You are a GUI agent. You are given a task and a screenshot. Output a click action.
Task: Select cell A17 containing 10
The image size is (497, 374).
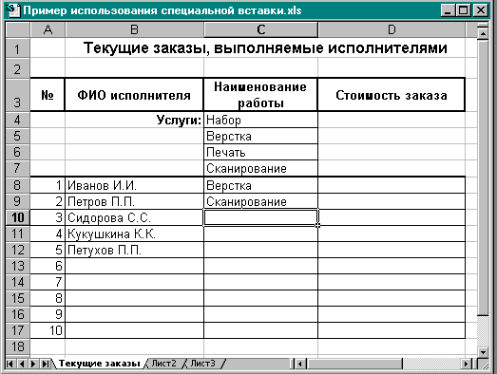coord(48,330)
